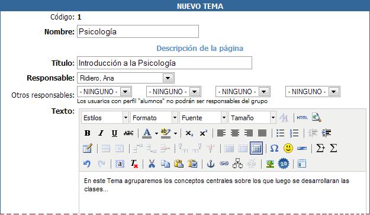Open the third NINGUNO otros responsables dropdown
Image resolution: width=370 pixels, height=215 pixels.
[243, 92]
